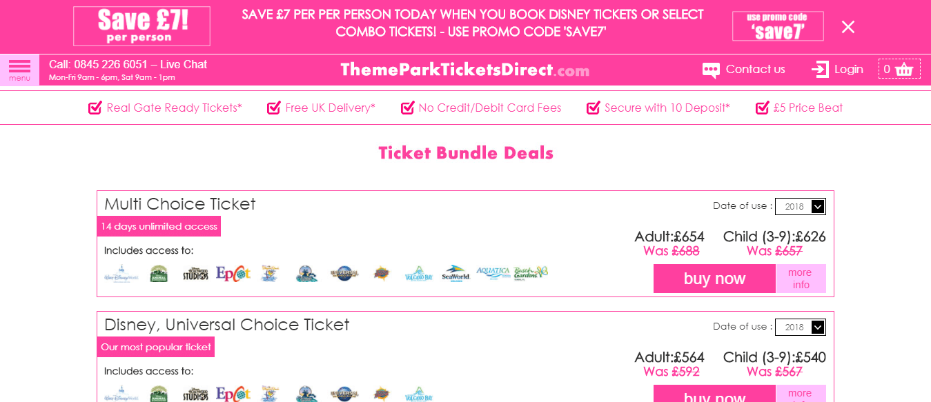Click the £5 Price Beat checkmark

pos(763,108)
